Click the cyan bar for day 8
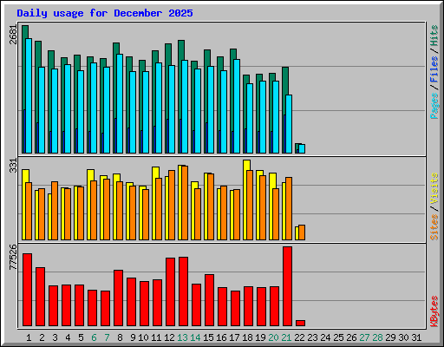The image size is (444, 347). (x=120, y=103)
